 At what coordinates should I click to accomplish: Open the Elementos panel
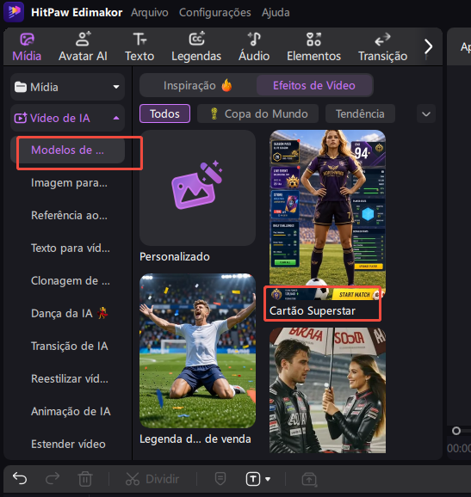(x=313, y=47)
